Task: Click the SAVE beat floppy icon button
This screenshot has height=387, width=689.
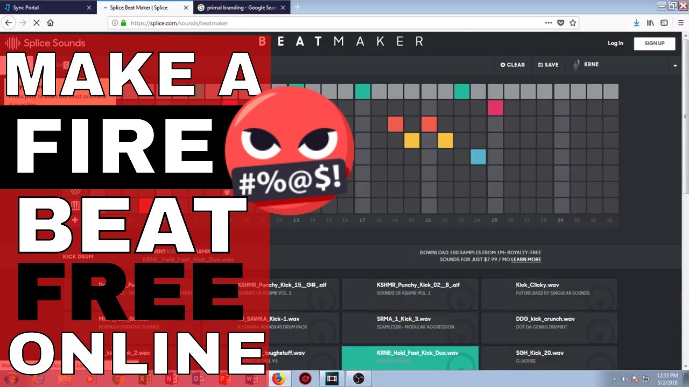Action: (x=549, y=64)
